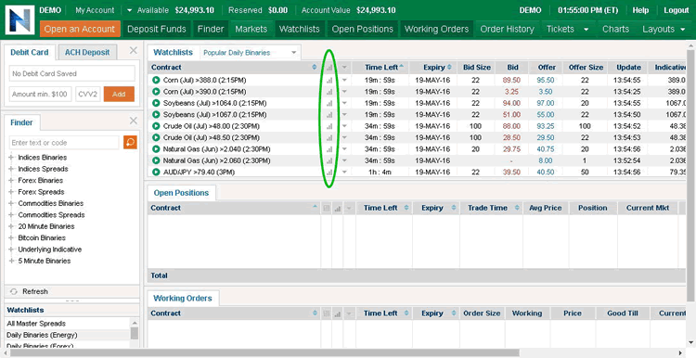Expand Commodities Binaries tree node

tap(11, 204)
